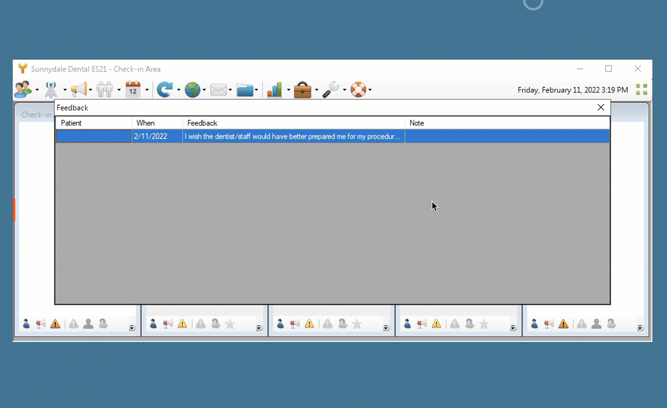This screenshot has width=667, height=408.
Task: Click the blue refresh arrow icon
Action: tap(165, 90)
